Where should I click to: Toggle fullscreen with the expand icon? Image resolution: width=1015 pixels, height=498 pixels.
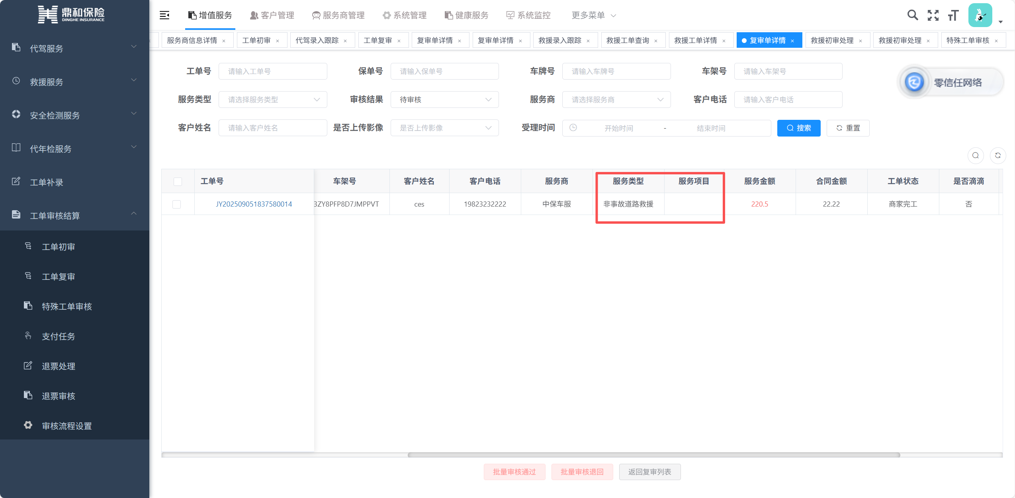click(933, 16)
